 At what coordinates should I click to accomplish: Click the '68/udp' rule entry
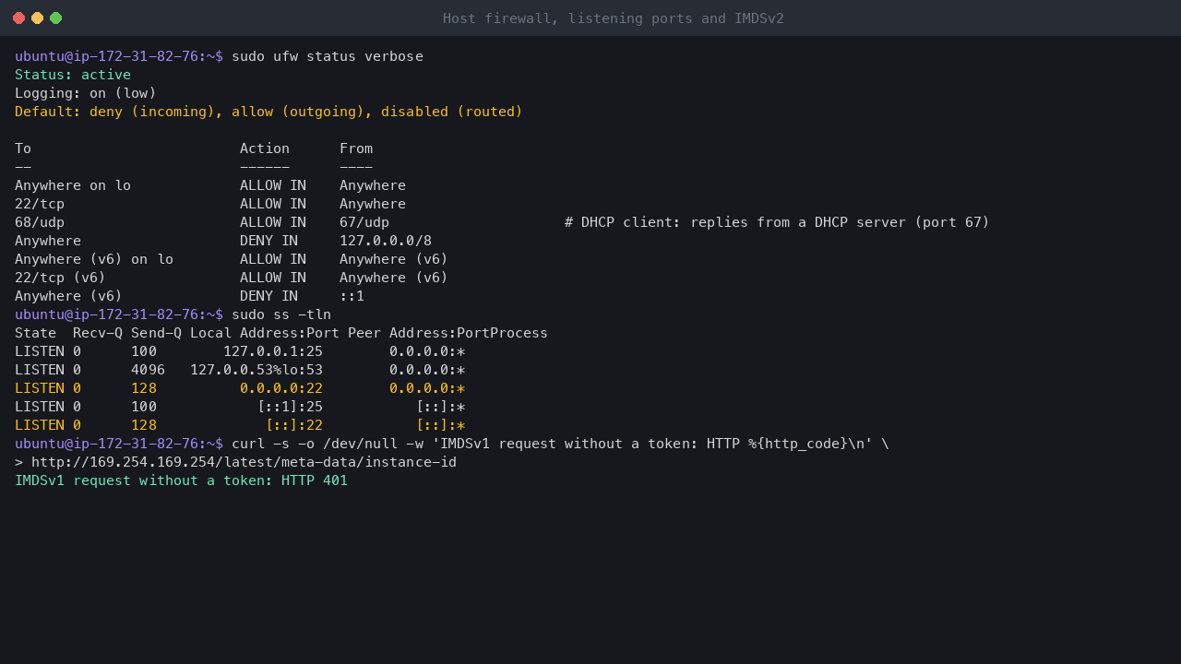click(40, 222)
